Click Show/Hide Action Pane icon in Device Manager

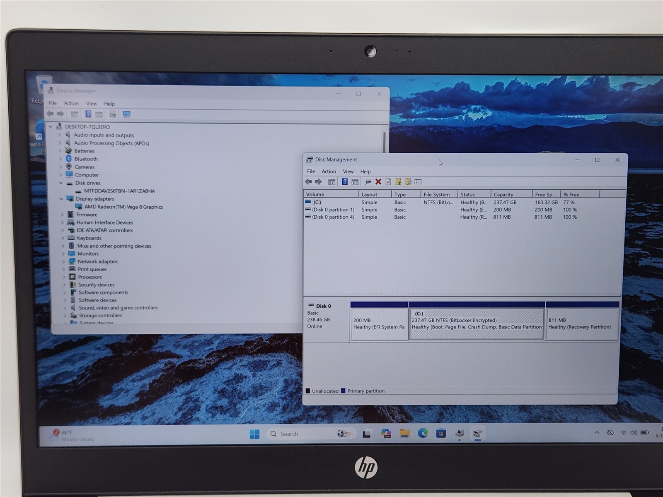point(99,114)
